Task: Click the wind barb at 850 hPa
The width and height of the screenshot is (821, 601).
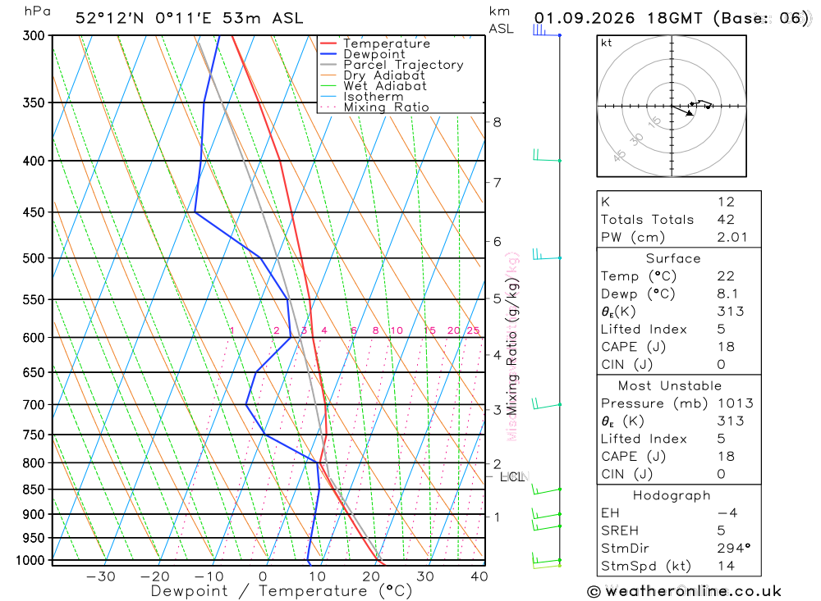Action: coord(547,489)
